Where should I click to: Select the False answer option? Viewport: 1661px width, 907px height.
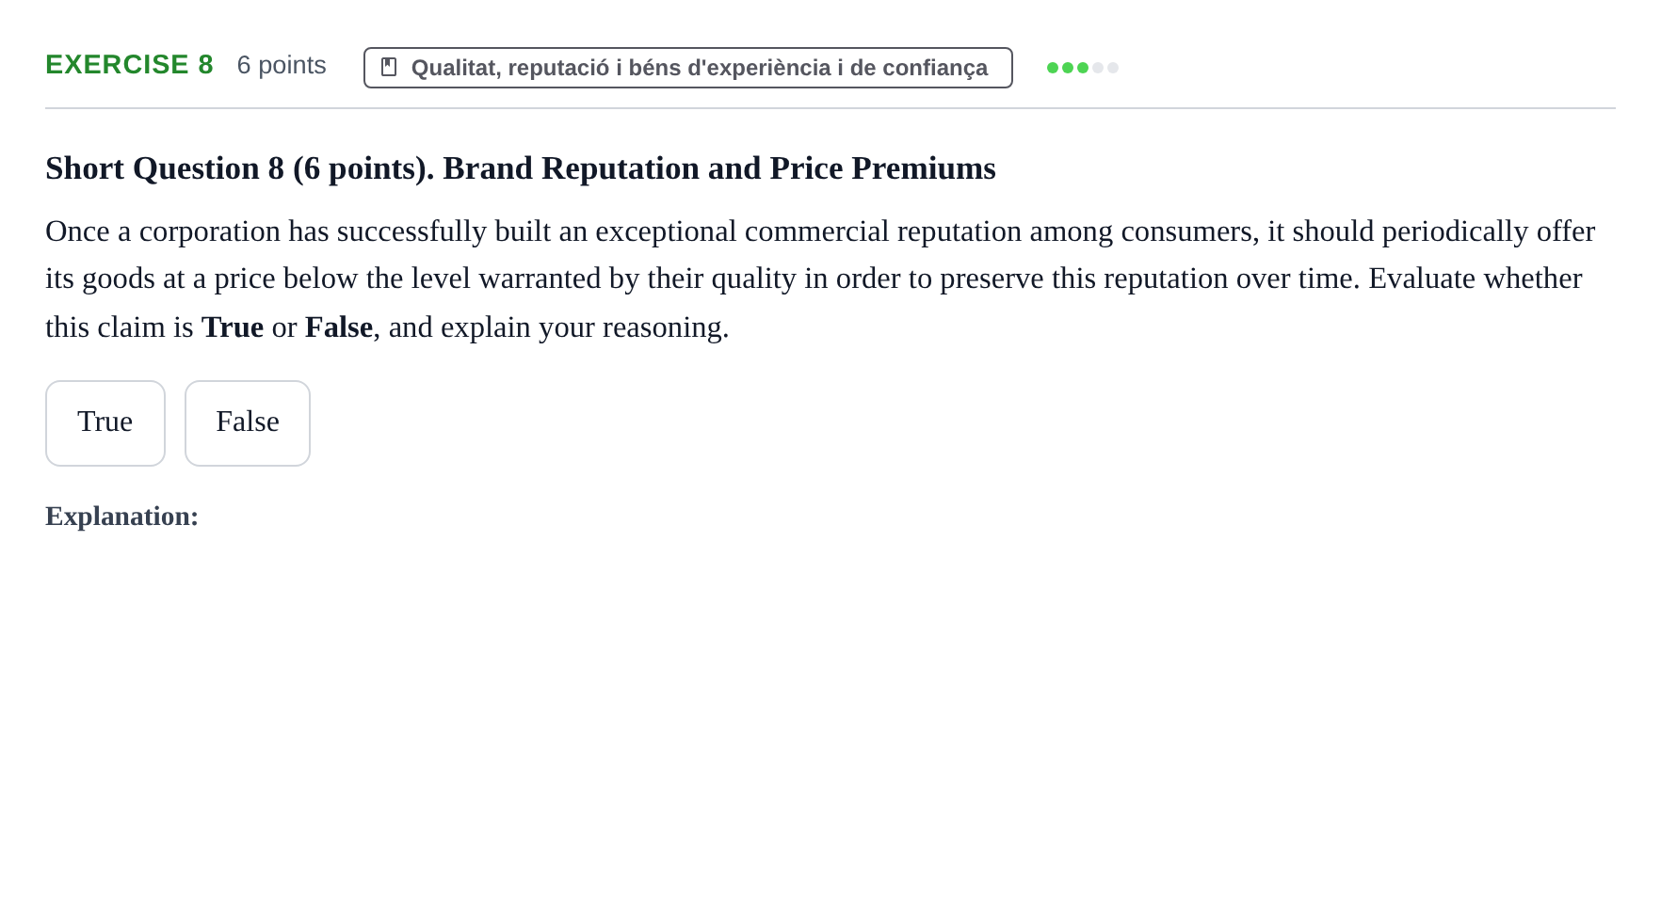point(248,423)
